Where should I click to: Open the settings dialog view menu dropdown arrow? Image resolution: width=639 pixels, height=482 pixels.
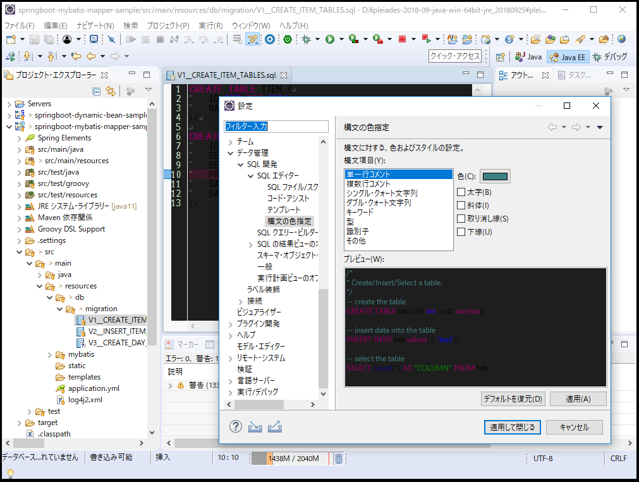pyautogui.click(x=600, y=127)
